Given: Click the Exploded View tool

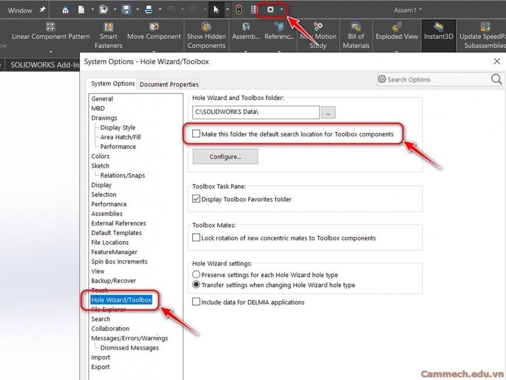Looking at the screenshot, I should (396, 31).
